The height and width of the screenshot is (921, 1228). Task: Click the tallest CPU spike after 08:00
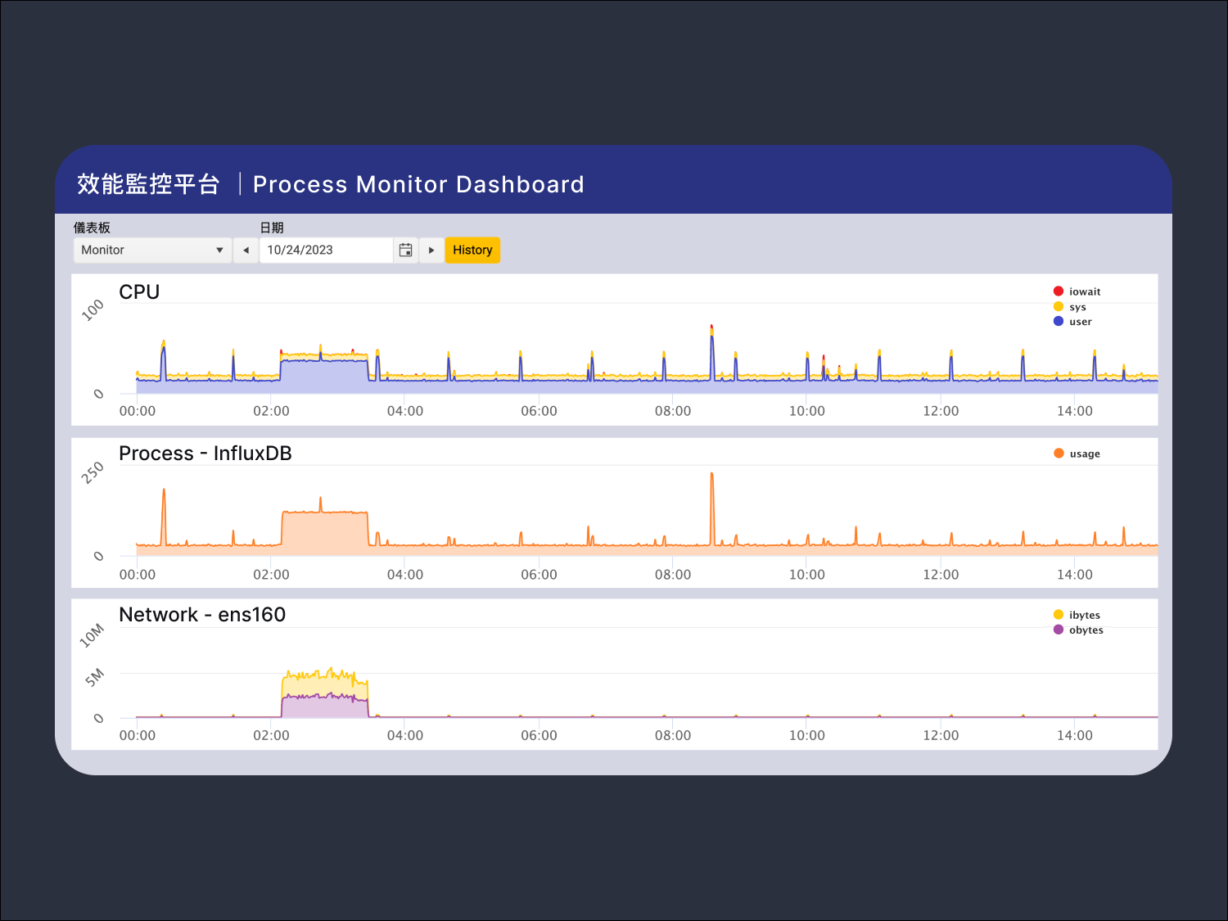[x=711, y=327]
